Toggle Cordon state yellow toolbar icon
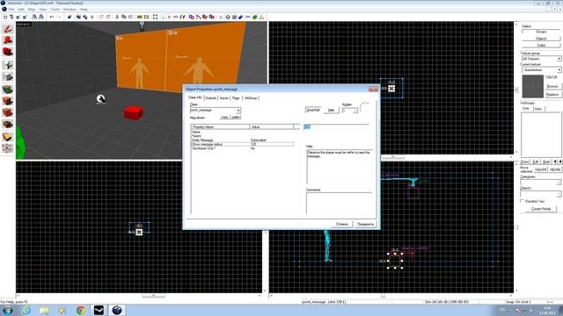563x316 pixels. pos(139,17)
